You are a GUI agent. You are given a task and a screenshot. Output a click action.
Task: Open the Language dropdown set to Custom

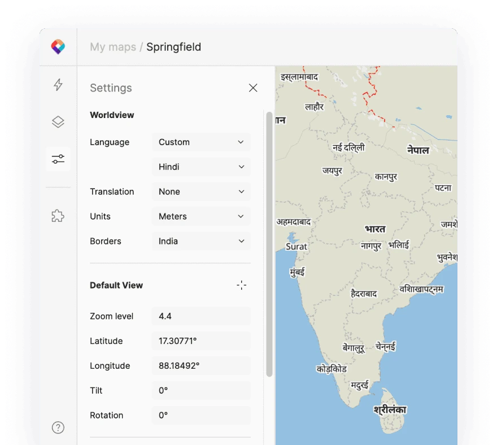click(201, 142)
